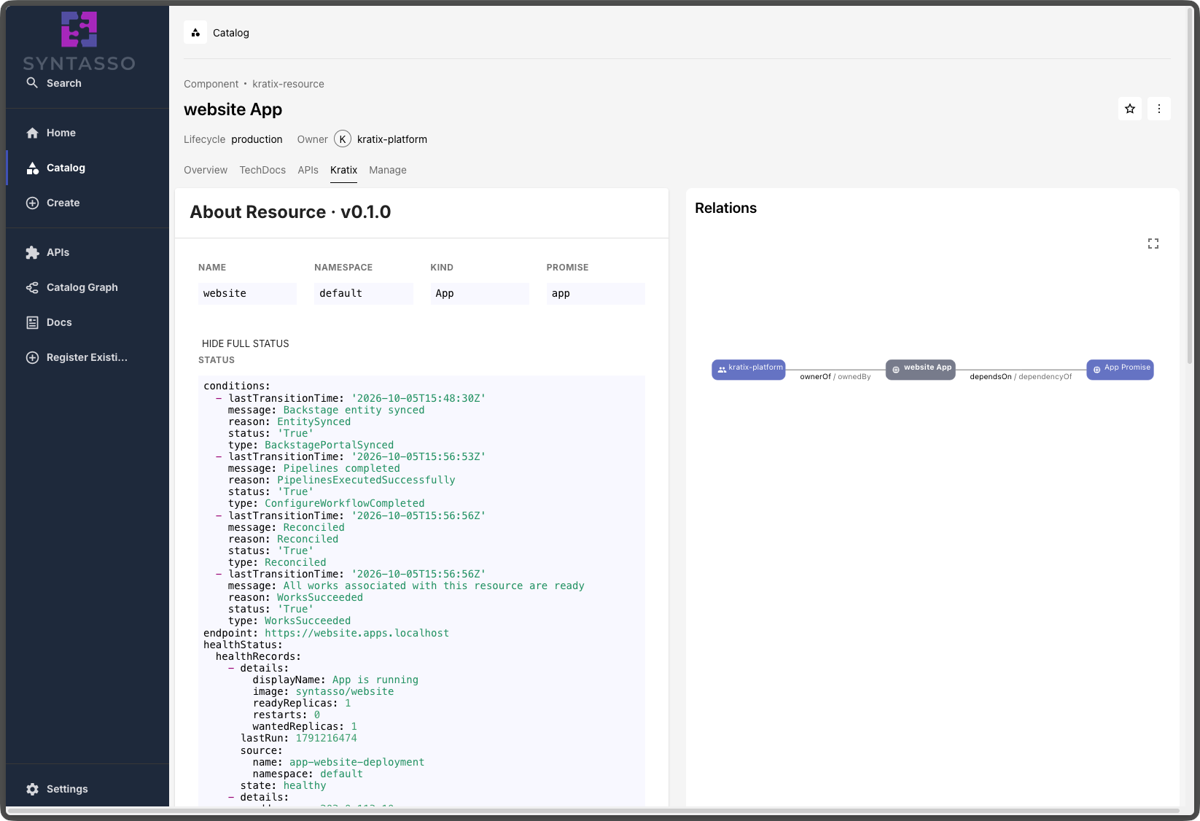Select the Kratix tab
This screenshot has width=1200, height=821.
point(343,170)
